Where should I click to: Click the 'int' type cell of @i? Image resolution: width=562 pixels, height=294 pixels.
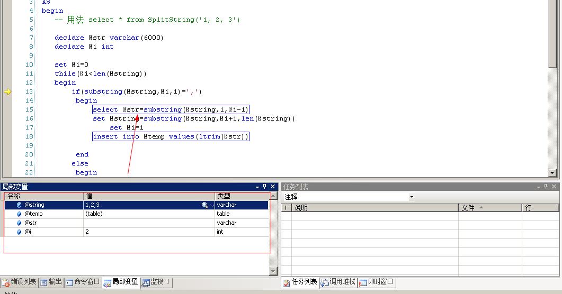tap(242, 232)
